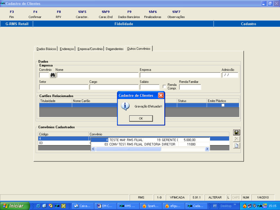The height and width of the screenshot is (210, 280).
Task: Click the Empresa input field
Action: (180, 75)
